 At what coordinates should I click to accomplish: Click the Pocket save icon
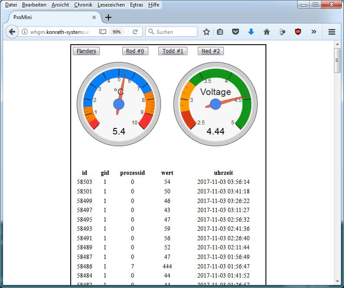[235, 32]
